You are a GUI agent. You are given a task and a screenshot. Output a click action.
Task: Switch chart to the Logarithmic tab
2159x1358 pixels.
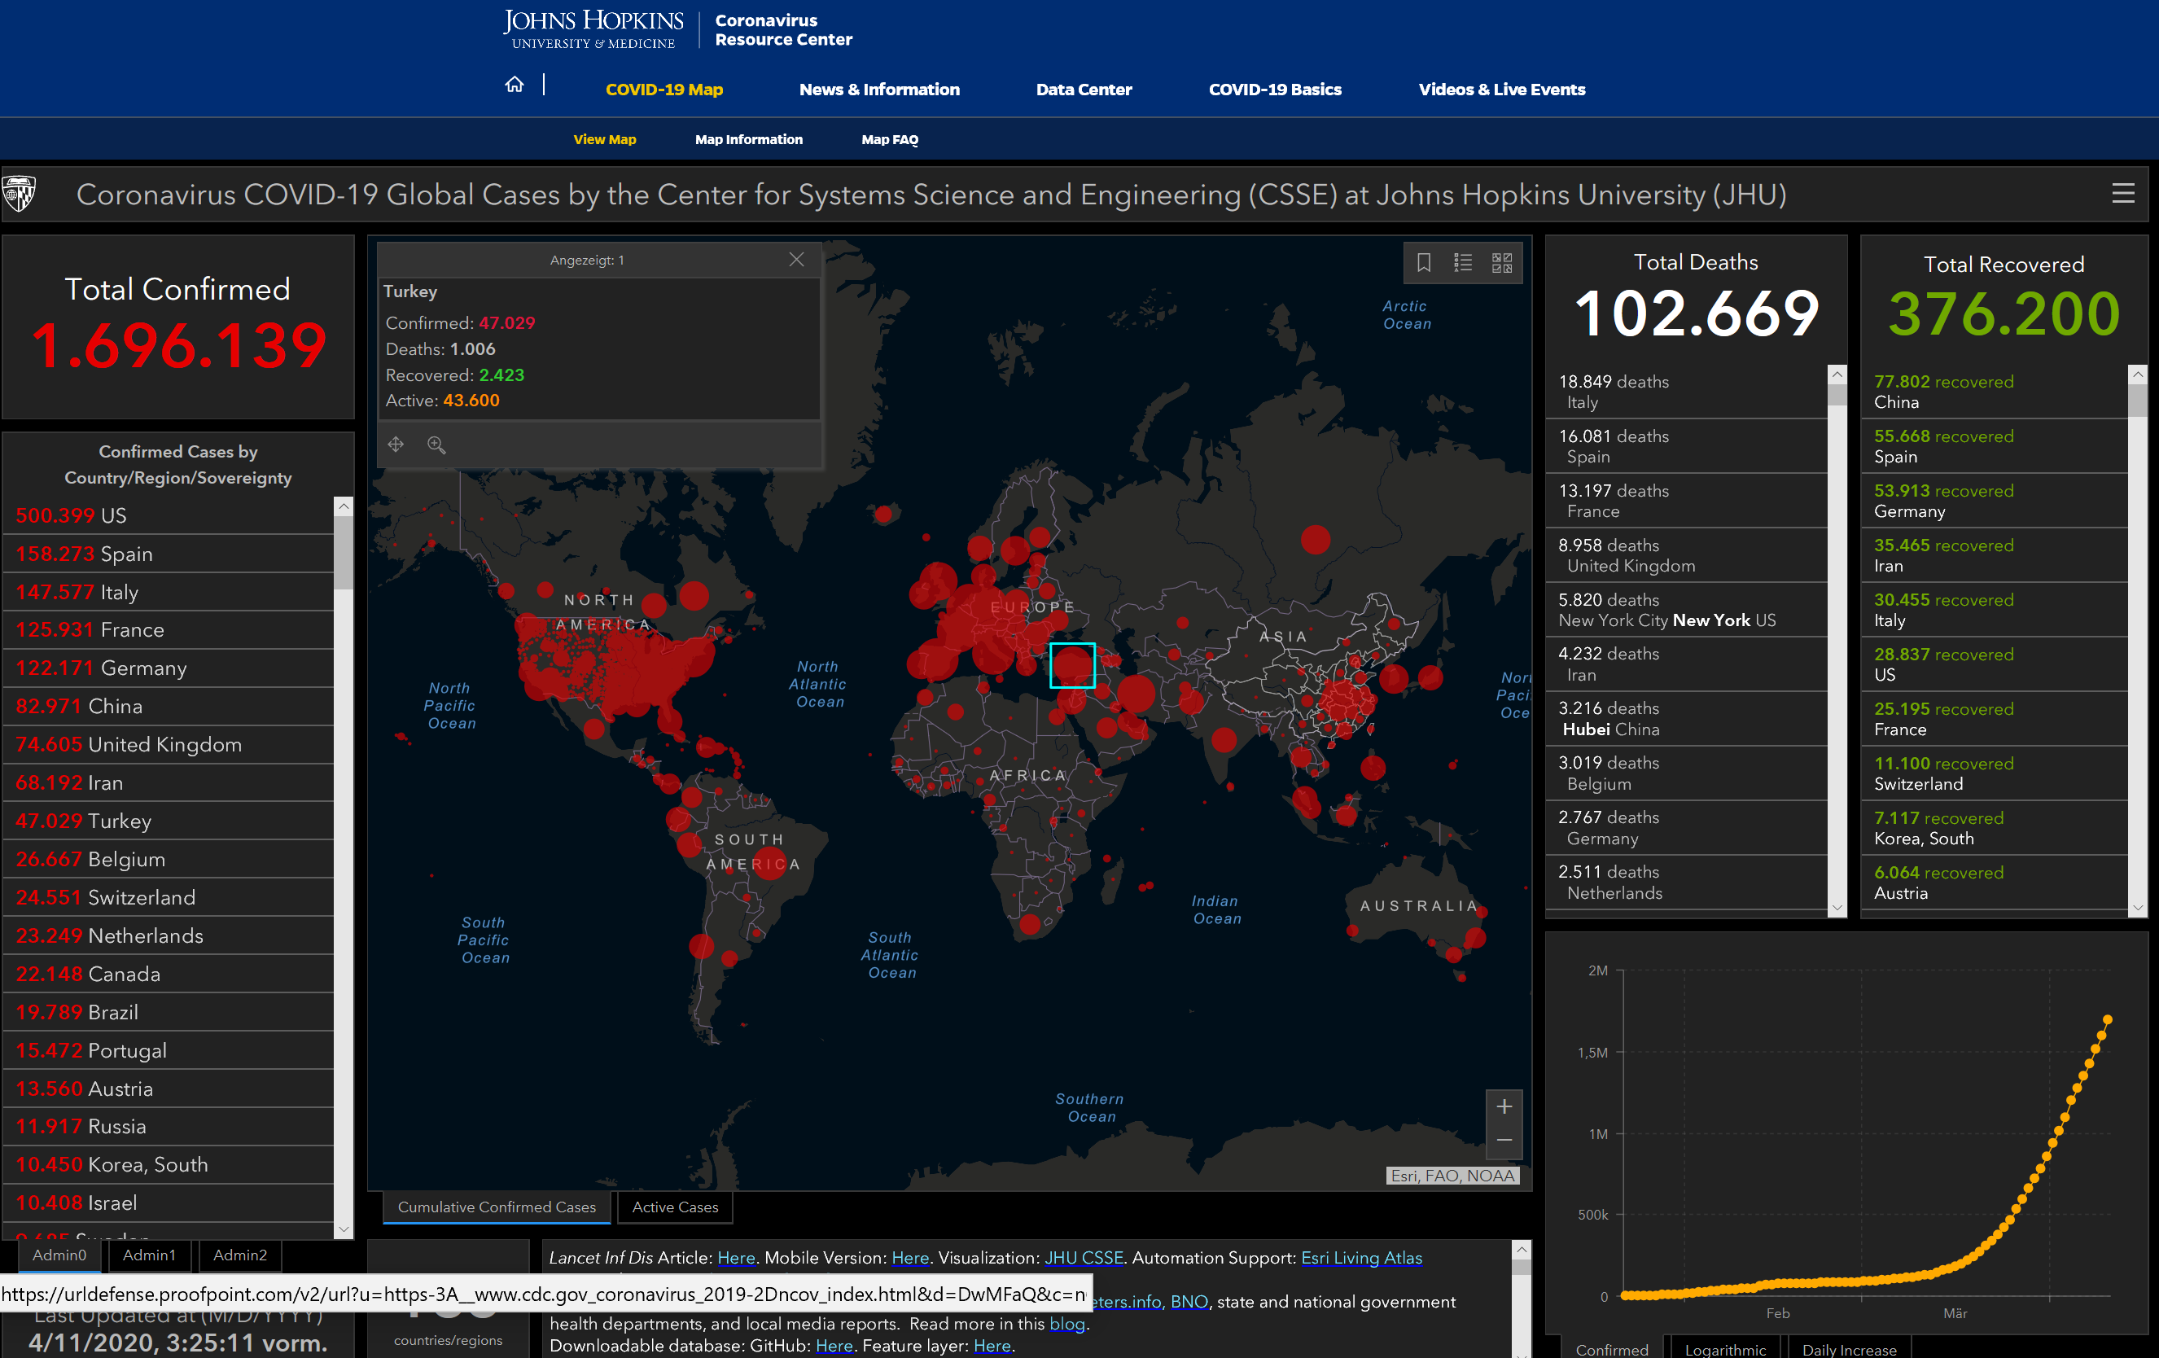1724,1348
